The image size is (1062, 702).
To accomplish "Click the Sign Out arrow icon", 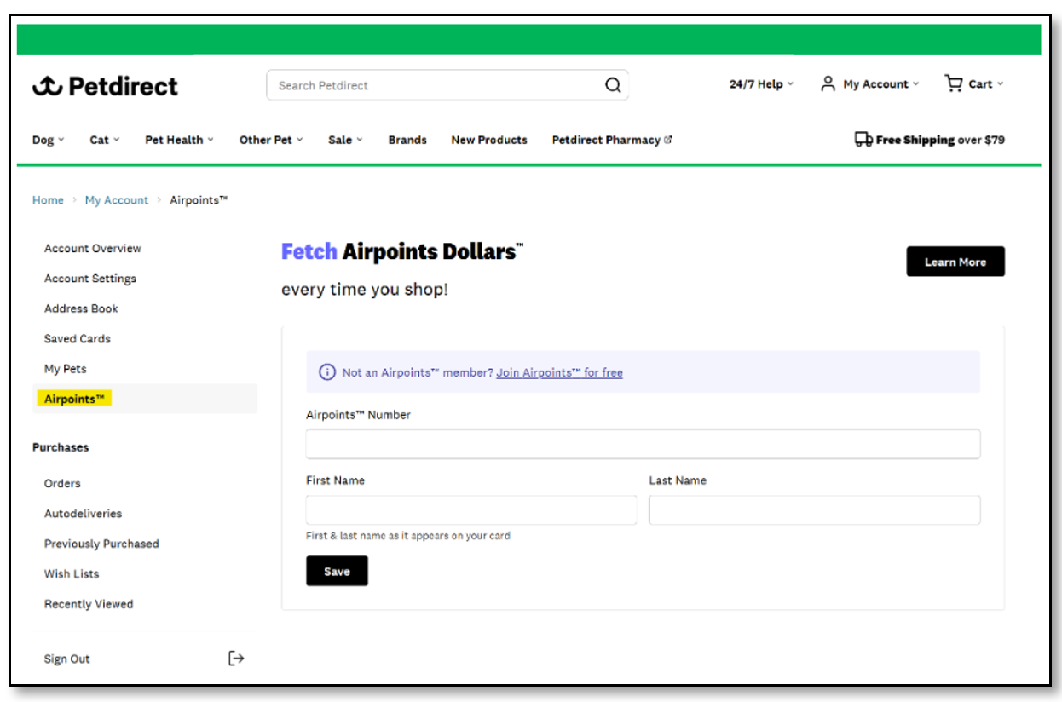I will coord(236,659).
